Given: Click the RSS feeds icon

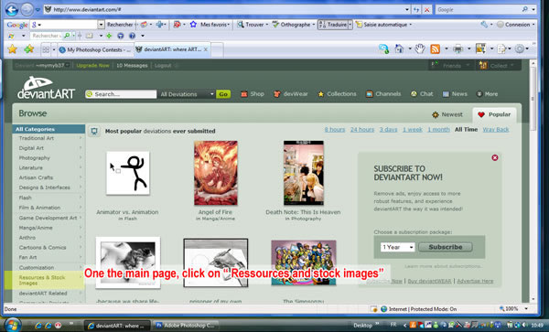Looking at the screenshot, I should click(x=435, y=49).
